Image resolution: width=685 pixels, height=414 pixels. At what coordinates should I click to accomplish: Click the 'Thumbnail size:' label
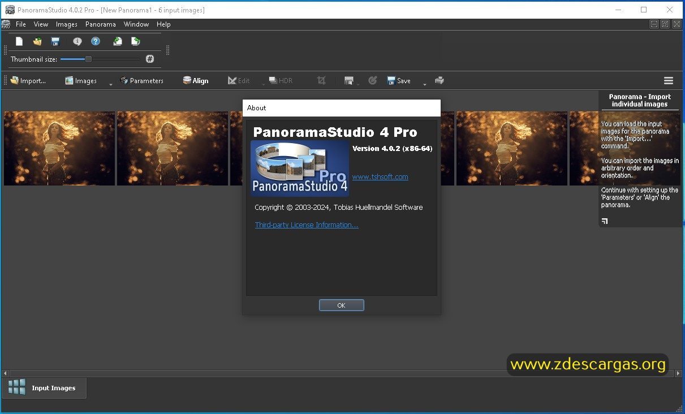[x=34, y=59]
